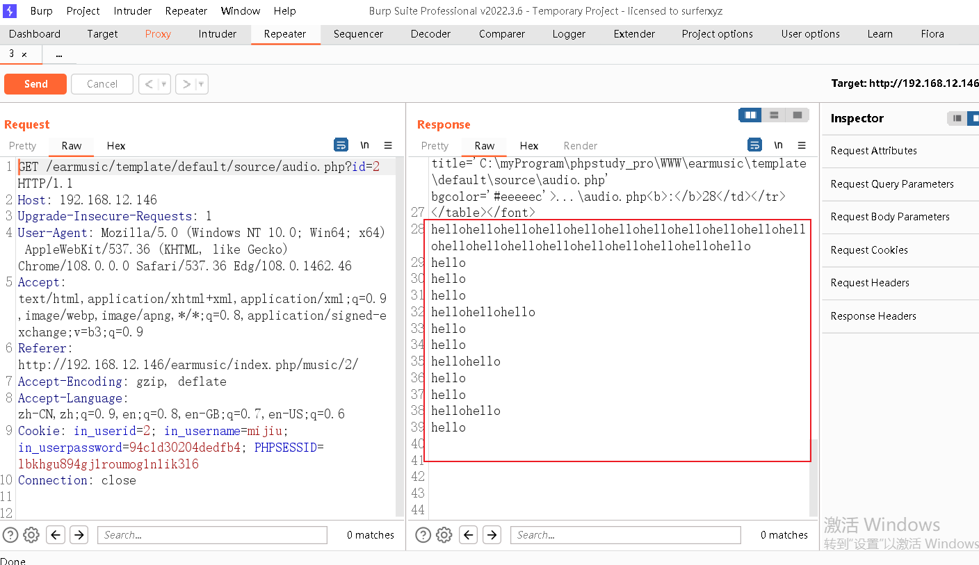Go to next Request search match
979x565 pixels.
coord(79,534)
